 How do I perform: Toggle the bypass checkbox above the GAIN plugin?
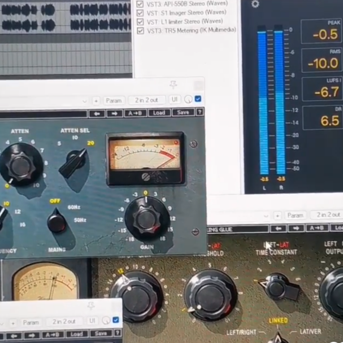[198, 99]
